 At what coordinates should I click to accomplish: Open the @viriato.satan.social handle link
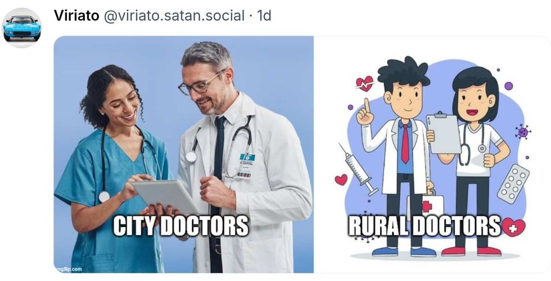click(174, 16)
